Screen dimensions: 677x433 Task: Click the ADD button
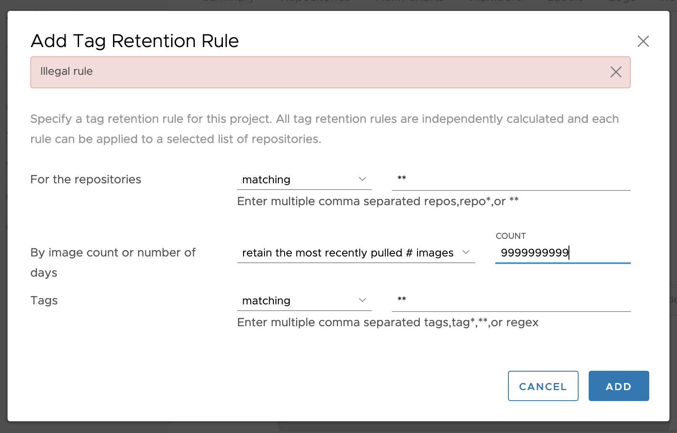pos(619,386)
